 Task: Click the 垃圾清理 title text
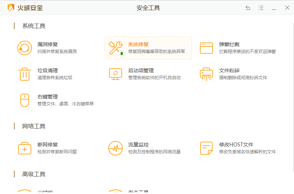coord(48,70)
